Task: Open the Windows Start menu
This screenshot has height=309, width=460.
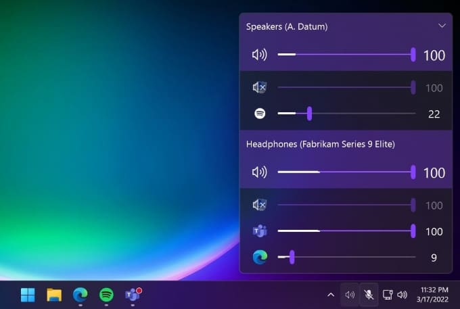Action: click(x=28, y=295)
